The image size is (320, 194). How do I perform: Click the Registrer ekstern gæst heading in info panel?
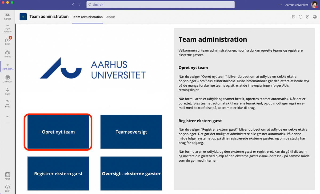pyautogui.click(x=200, y=121)
